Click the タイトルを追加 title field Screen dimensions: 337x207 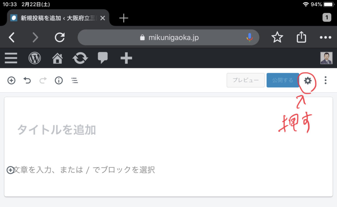(168, 130)
